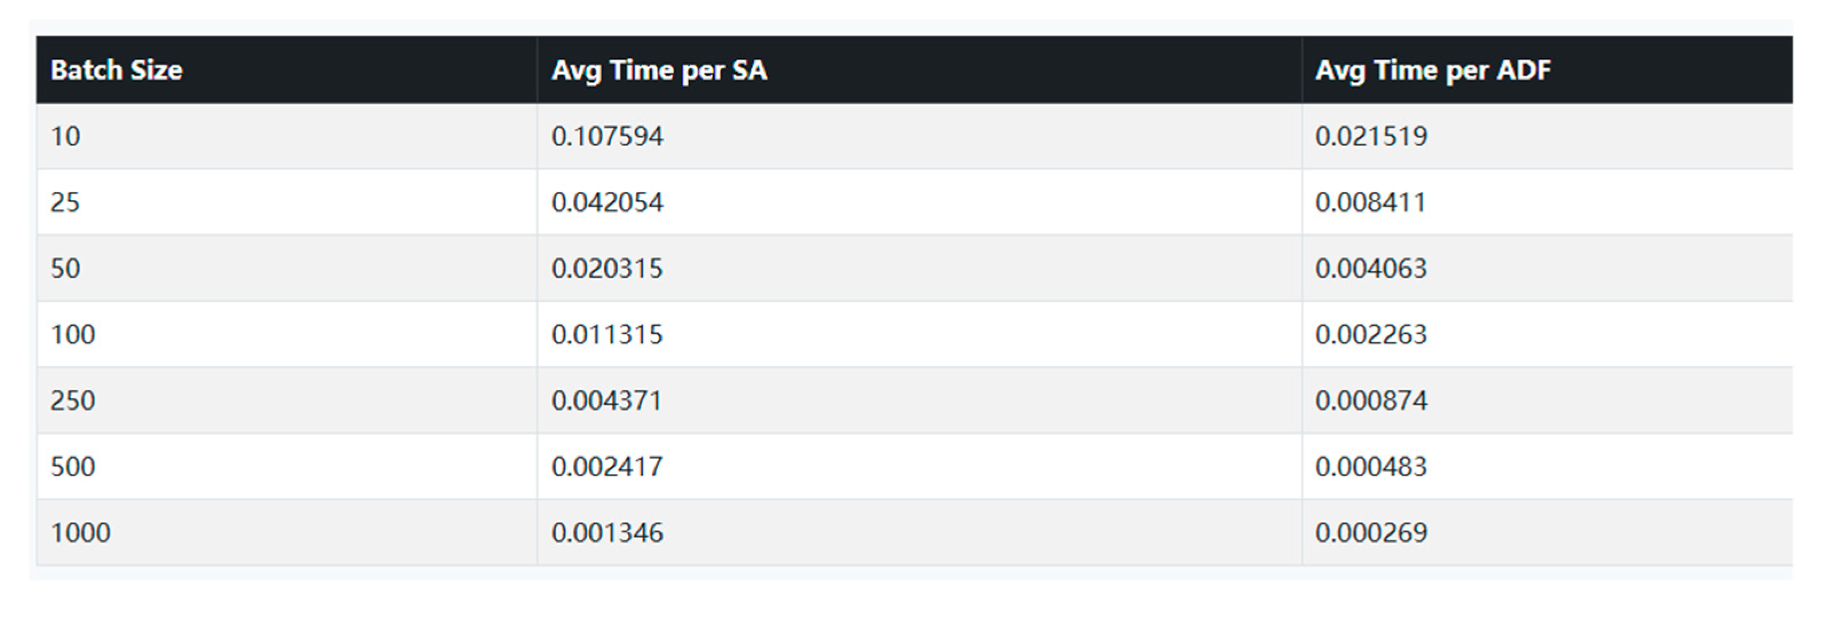
Task: Click batch size cell 500
Action: point(73,467)
